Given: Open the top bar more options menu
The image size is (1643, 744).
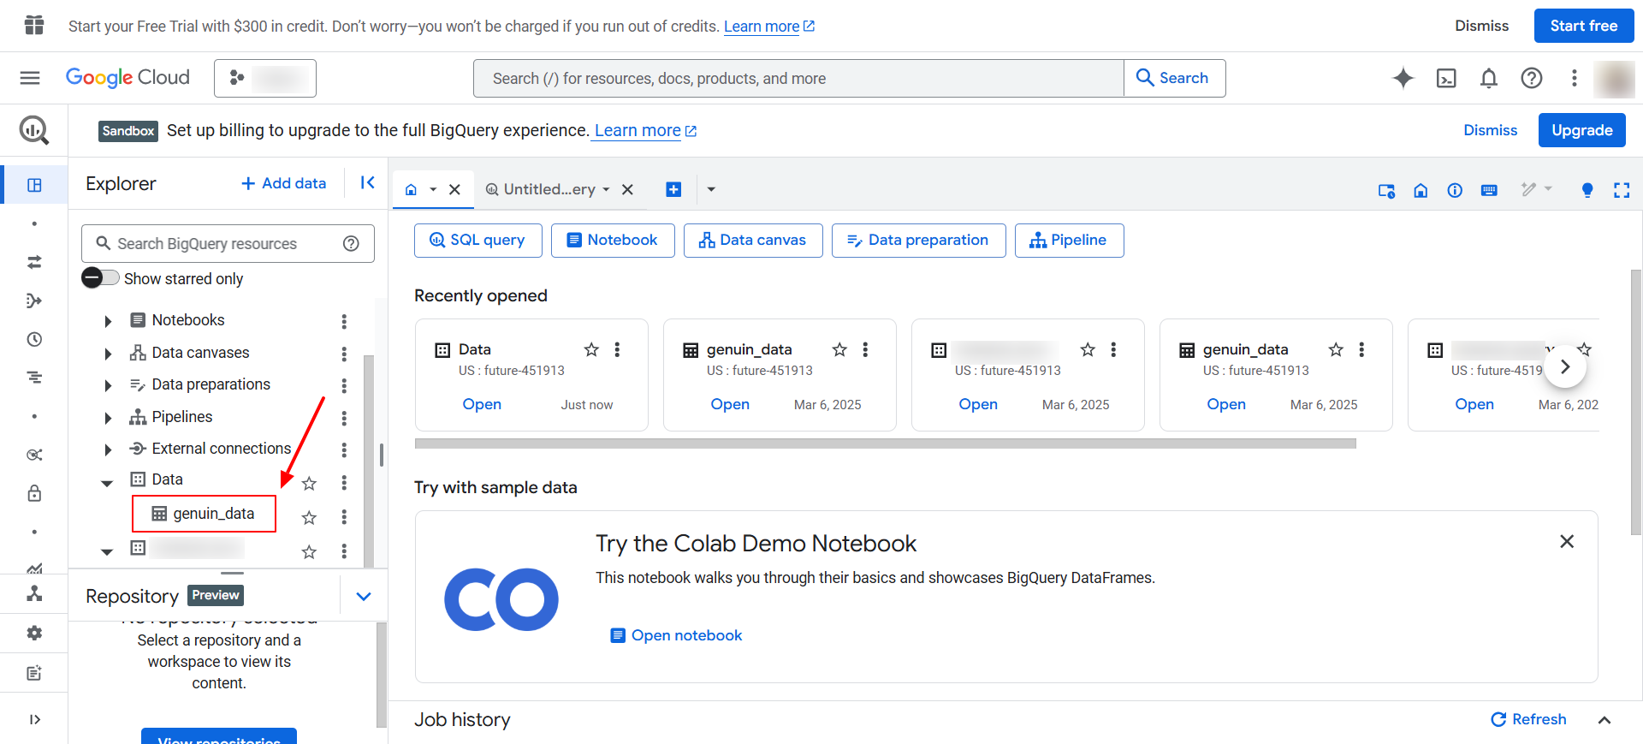Looking at the screenshot, I should [x=1574, y=78].
